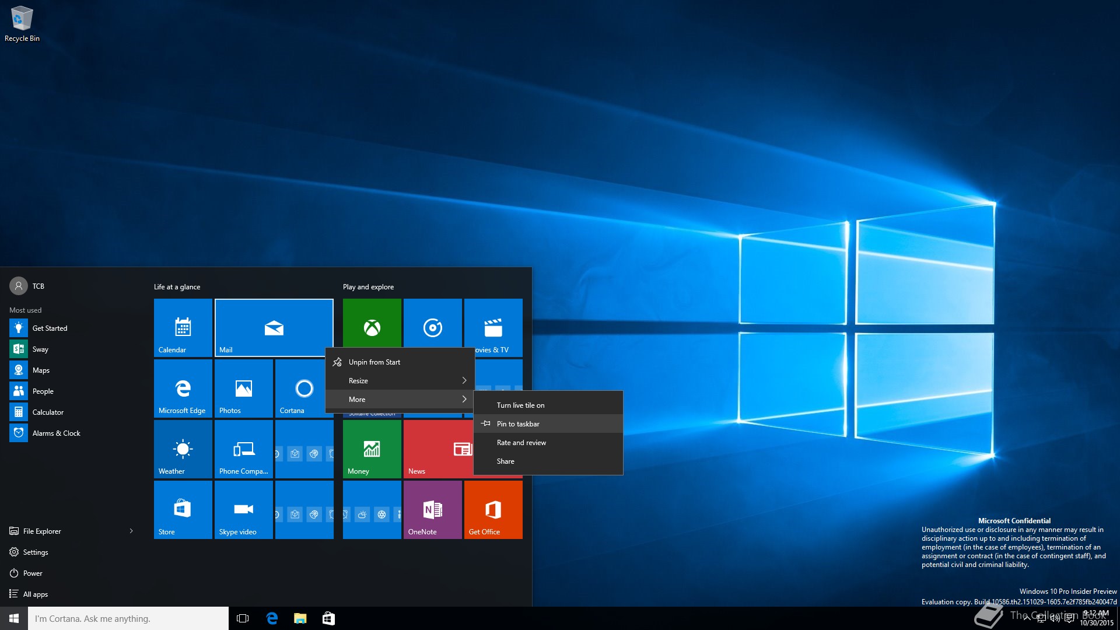Turn live tile on
This screenshot has height=630, width=1120.
548,405
